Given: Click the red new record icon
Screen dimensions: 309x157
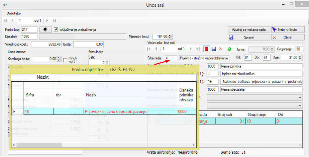Looking at the screenshot, I should (207, 49).
